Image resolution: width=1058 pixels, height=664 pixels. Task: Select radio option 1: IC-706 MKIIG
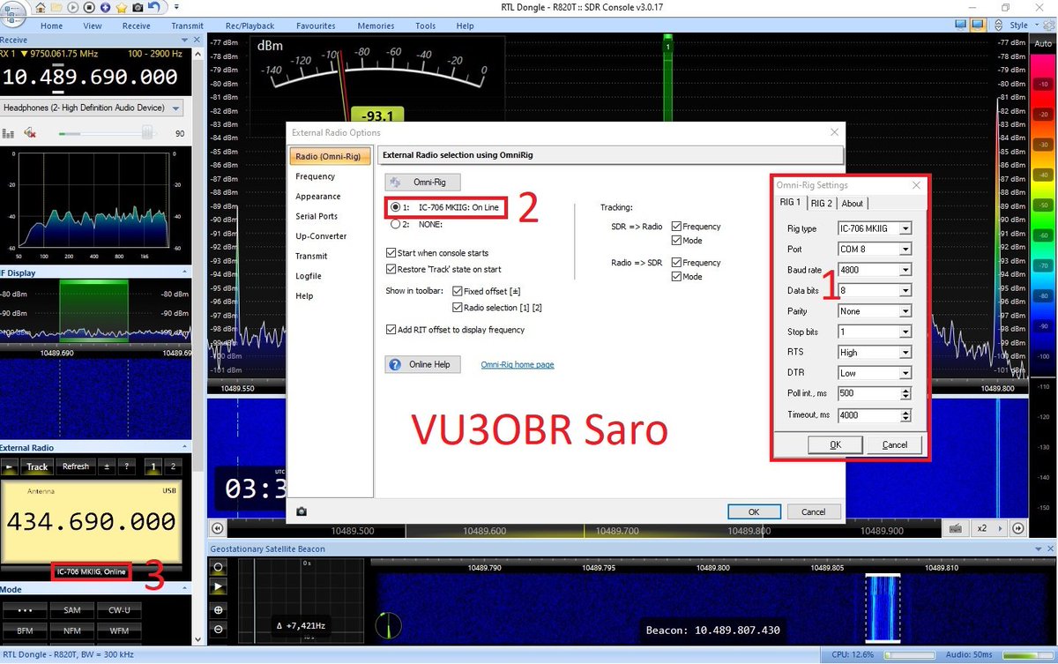point(445,207)
